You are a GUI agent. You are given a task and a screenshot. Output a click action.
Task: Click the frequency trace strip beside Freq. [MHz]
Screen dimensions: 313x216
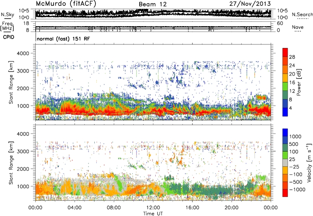(x=153, y=27)
